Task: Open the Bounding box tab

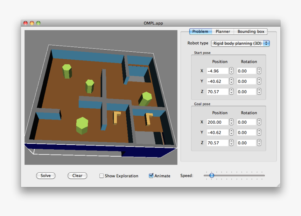Action: [x=251, y=31]
